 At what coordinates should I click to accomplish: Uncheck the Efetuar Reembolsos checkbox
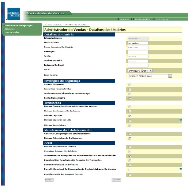pyautogui.click(x=130, y=126)
